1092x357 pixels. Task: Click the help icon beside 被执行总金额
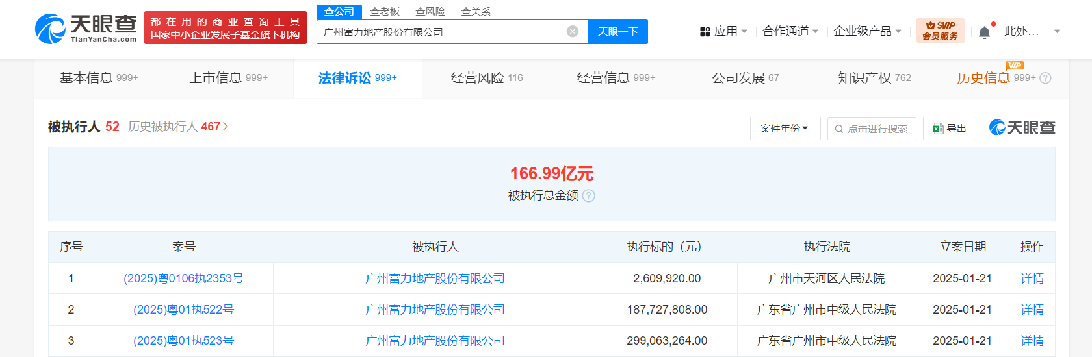pos(588,196)
